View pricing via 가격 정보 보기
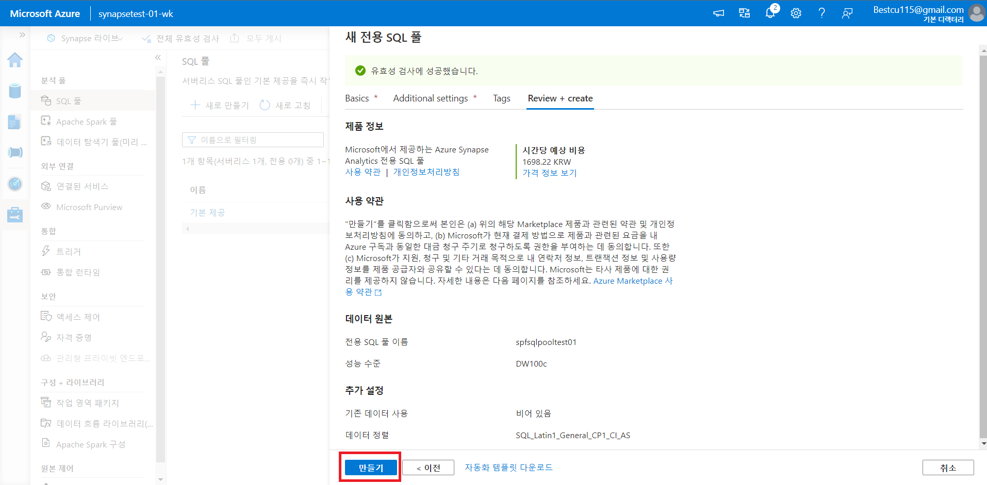This screenshot has width=987, height=485. coord(550,173)
